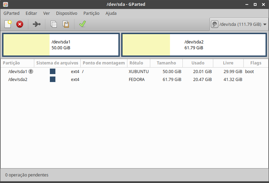Click the Rótulo column header
This screenshot has height=183, width=269.
coord(138,63)
